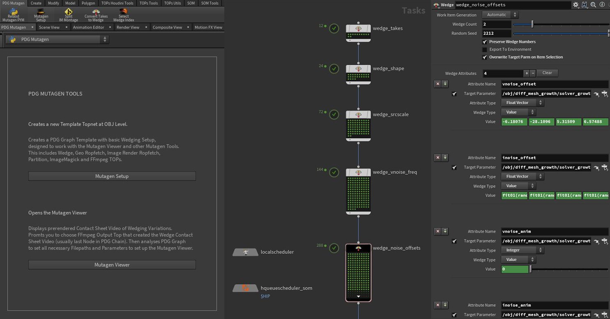The image size is (610, 319).
Task: Expand work items arrow on wedge_noise_offsets node
Action: [358, 296]
